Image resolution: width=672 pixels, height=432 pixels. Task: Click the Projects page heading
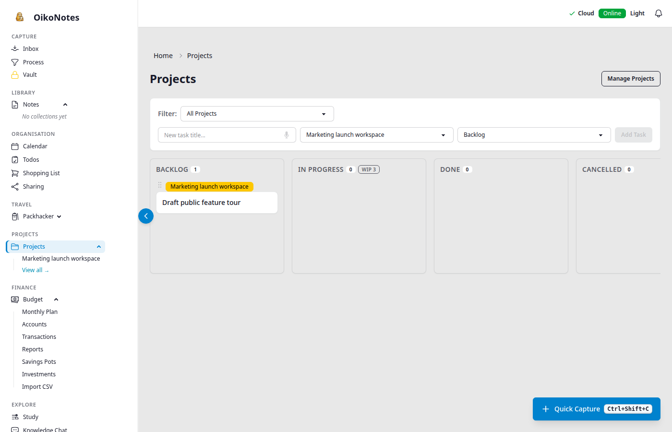(173, 79)
